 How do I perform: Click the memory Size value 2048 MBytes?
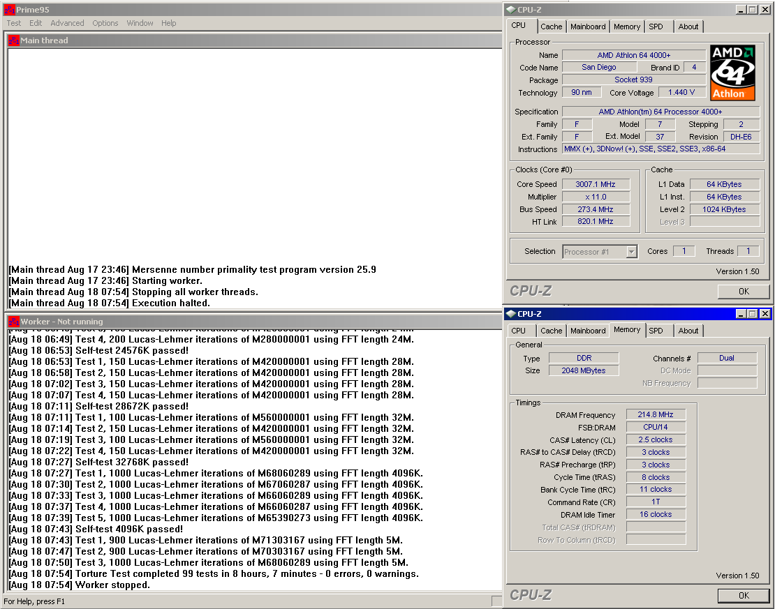point(584,370)
